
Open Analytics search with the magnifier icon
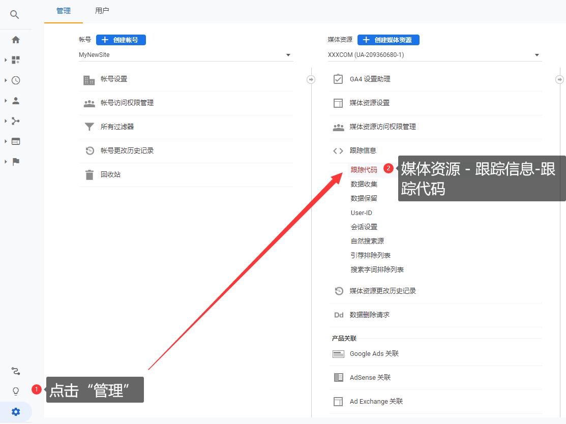click(x=15, y=14)
